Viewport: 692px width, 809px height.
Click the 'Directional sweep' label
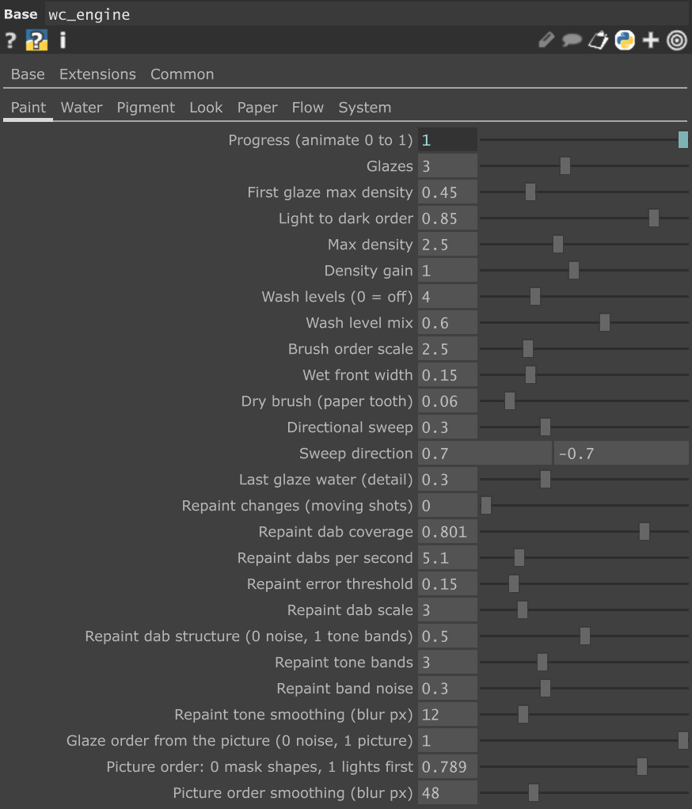click(350, 427)
